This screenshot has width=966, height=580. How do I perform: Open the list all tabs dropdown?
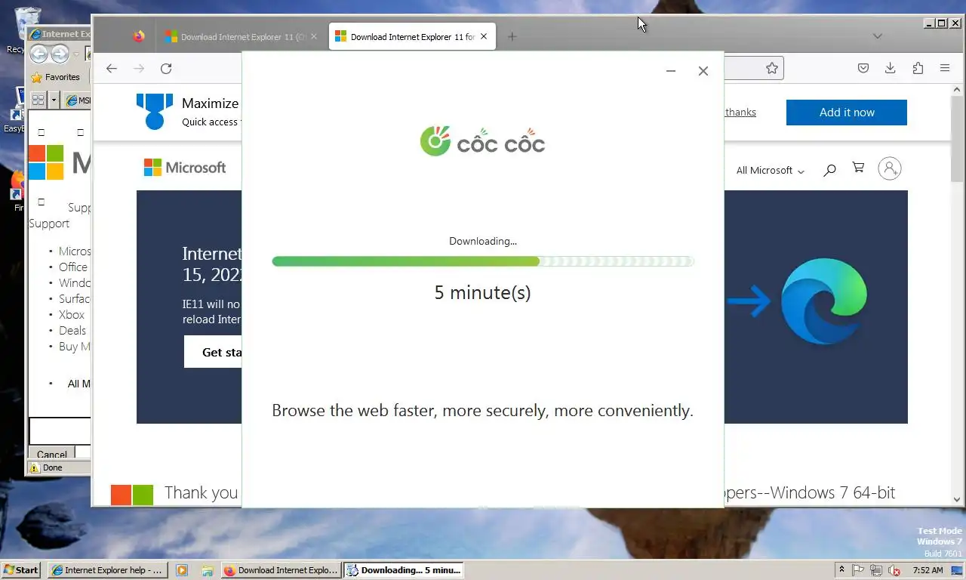pos(877,36)
